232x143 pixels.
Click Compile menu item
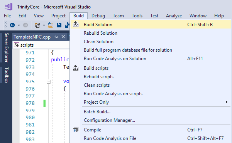pyautogui.click(x=150, y=130)
